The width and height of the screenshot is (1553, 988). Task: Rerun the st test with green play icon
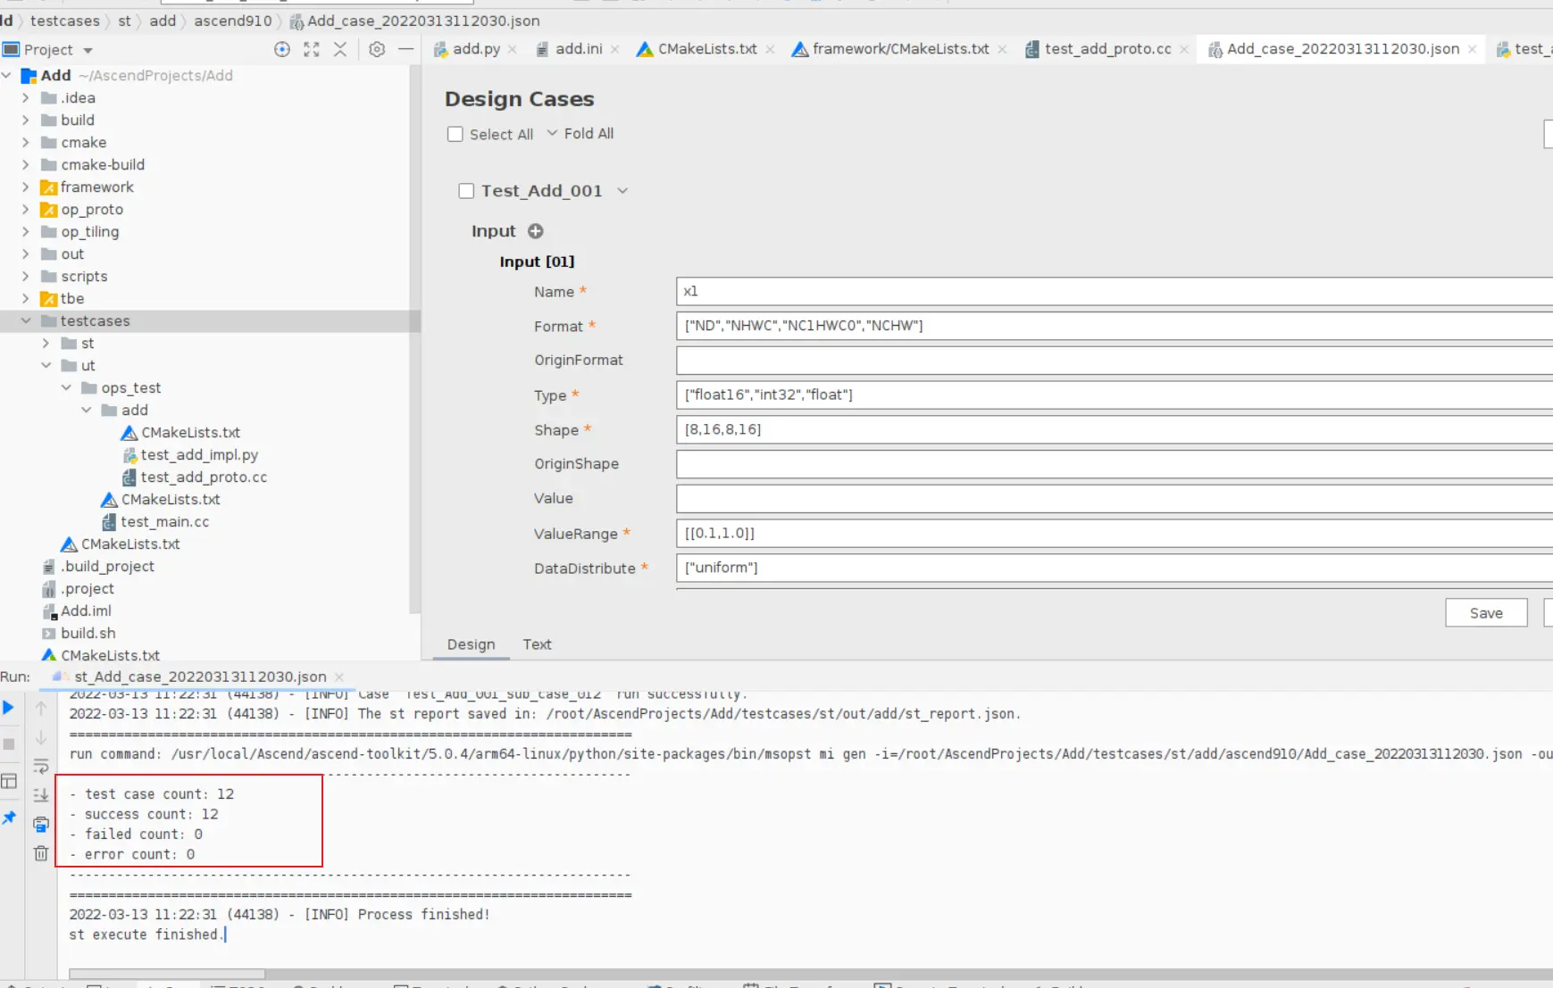pyautogui.click(x=9, y=708)
